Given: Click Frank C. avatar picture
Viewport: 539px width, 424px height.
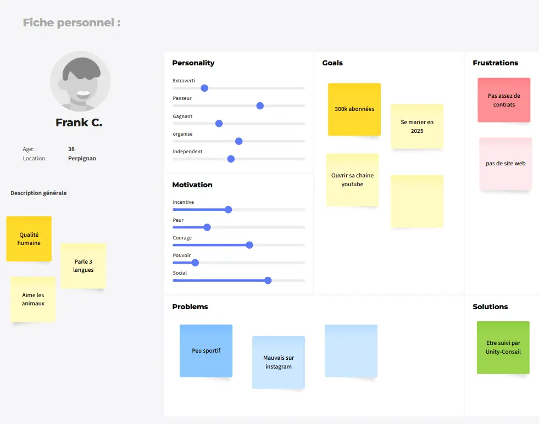Looking at the screenshot, I should point(80,81).
